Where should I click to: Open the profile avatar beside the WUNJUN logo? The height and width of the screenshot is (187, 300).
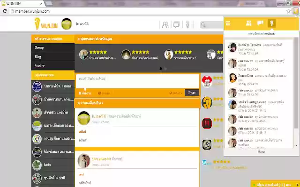pos(67,24)
